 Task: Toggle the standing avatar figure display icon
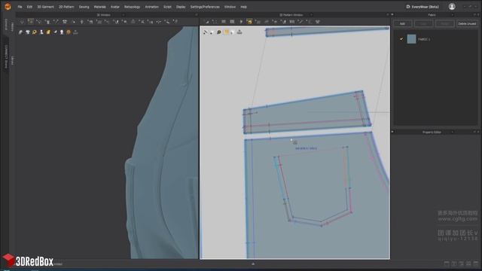click(41, 32)
